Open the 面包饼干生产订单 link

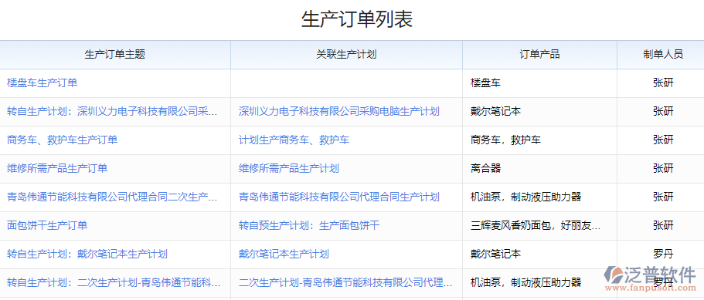[x=47, y=225]
